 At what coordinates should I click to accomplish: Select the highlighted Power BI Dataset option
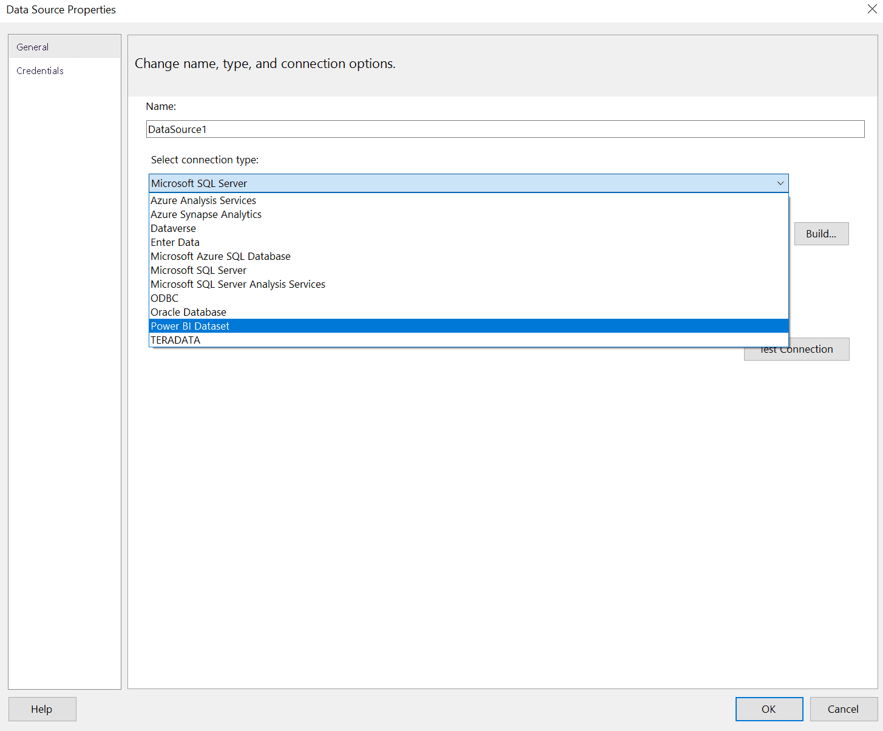191,326
